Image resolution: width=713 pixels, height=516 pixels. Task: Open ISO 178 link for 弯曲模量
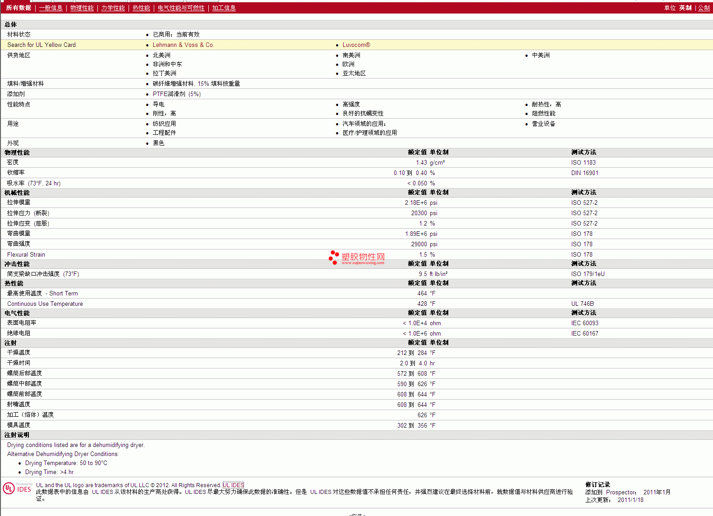click(x=582, y=234)
